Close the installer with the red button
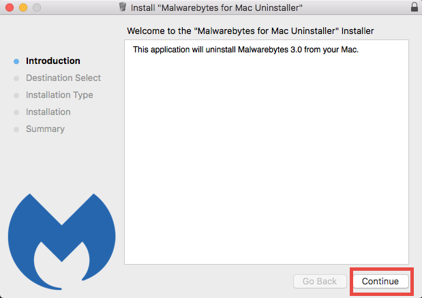Screen dimensions: 422x298 tap(10, 7)
